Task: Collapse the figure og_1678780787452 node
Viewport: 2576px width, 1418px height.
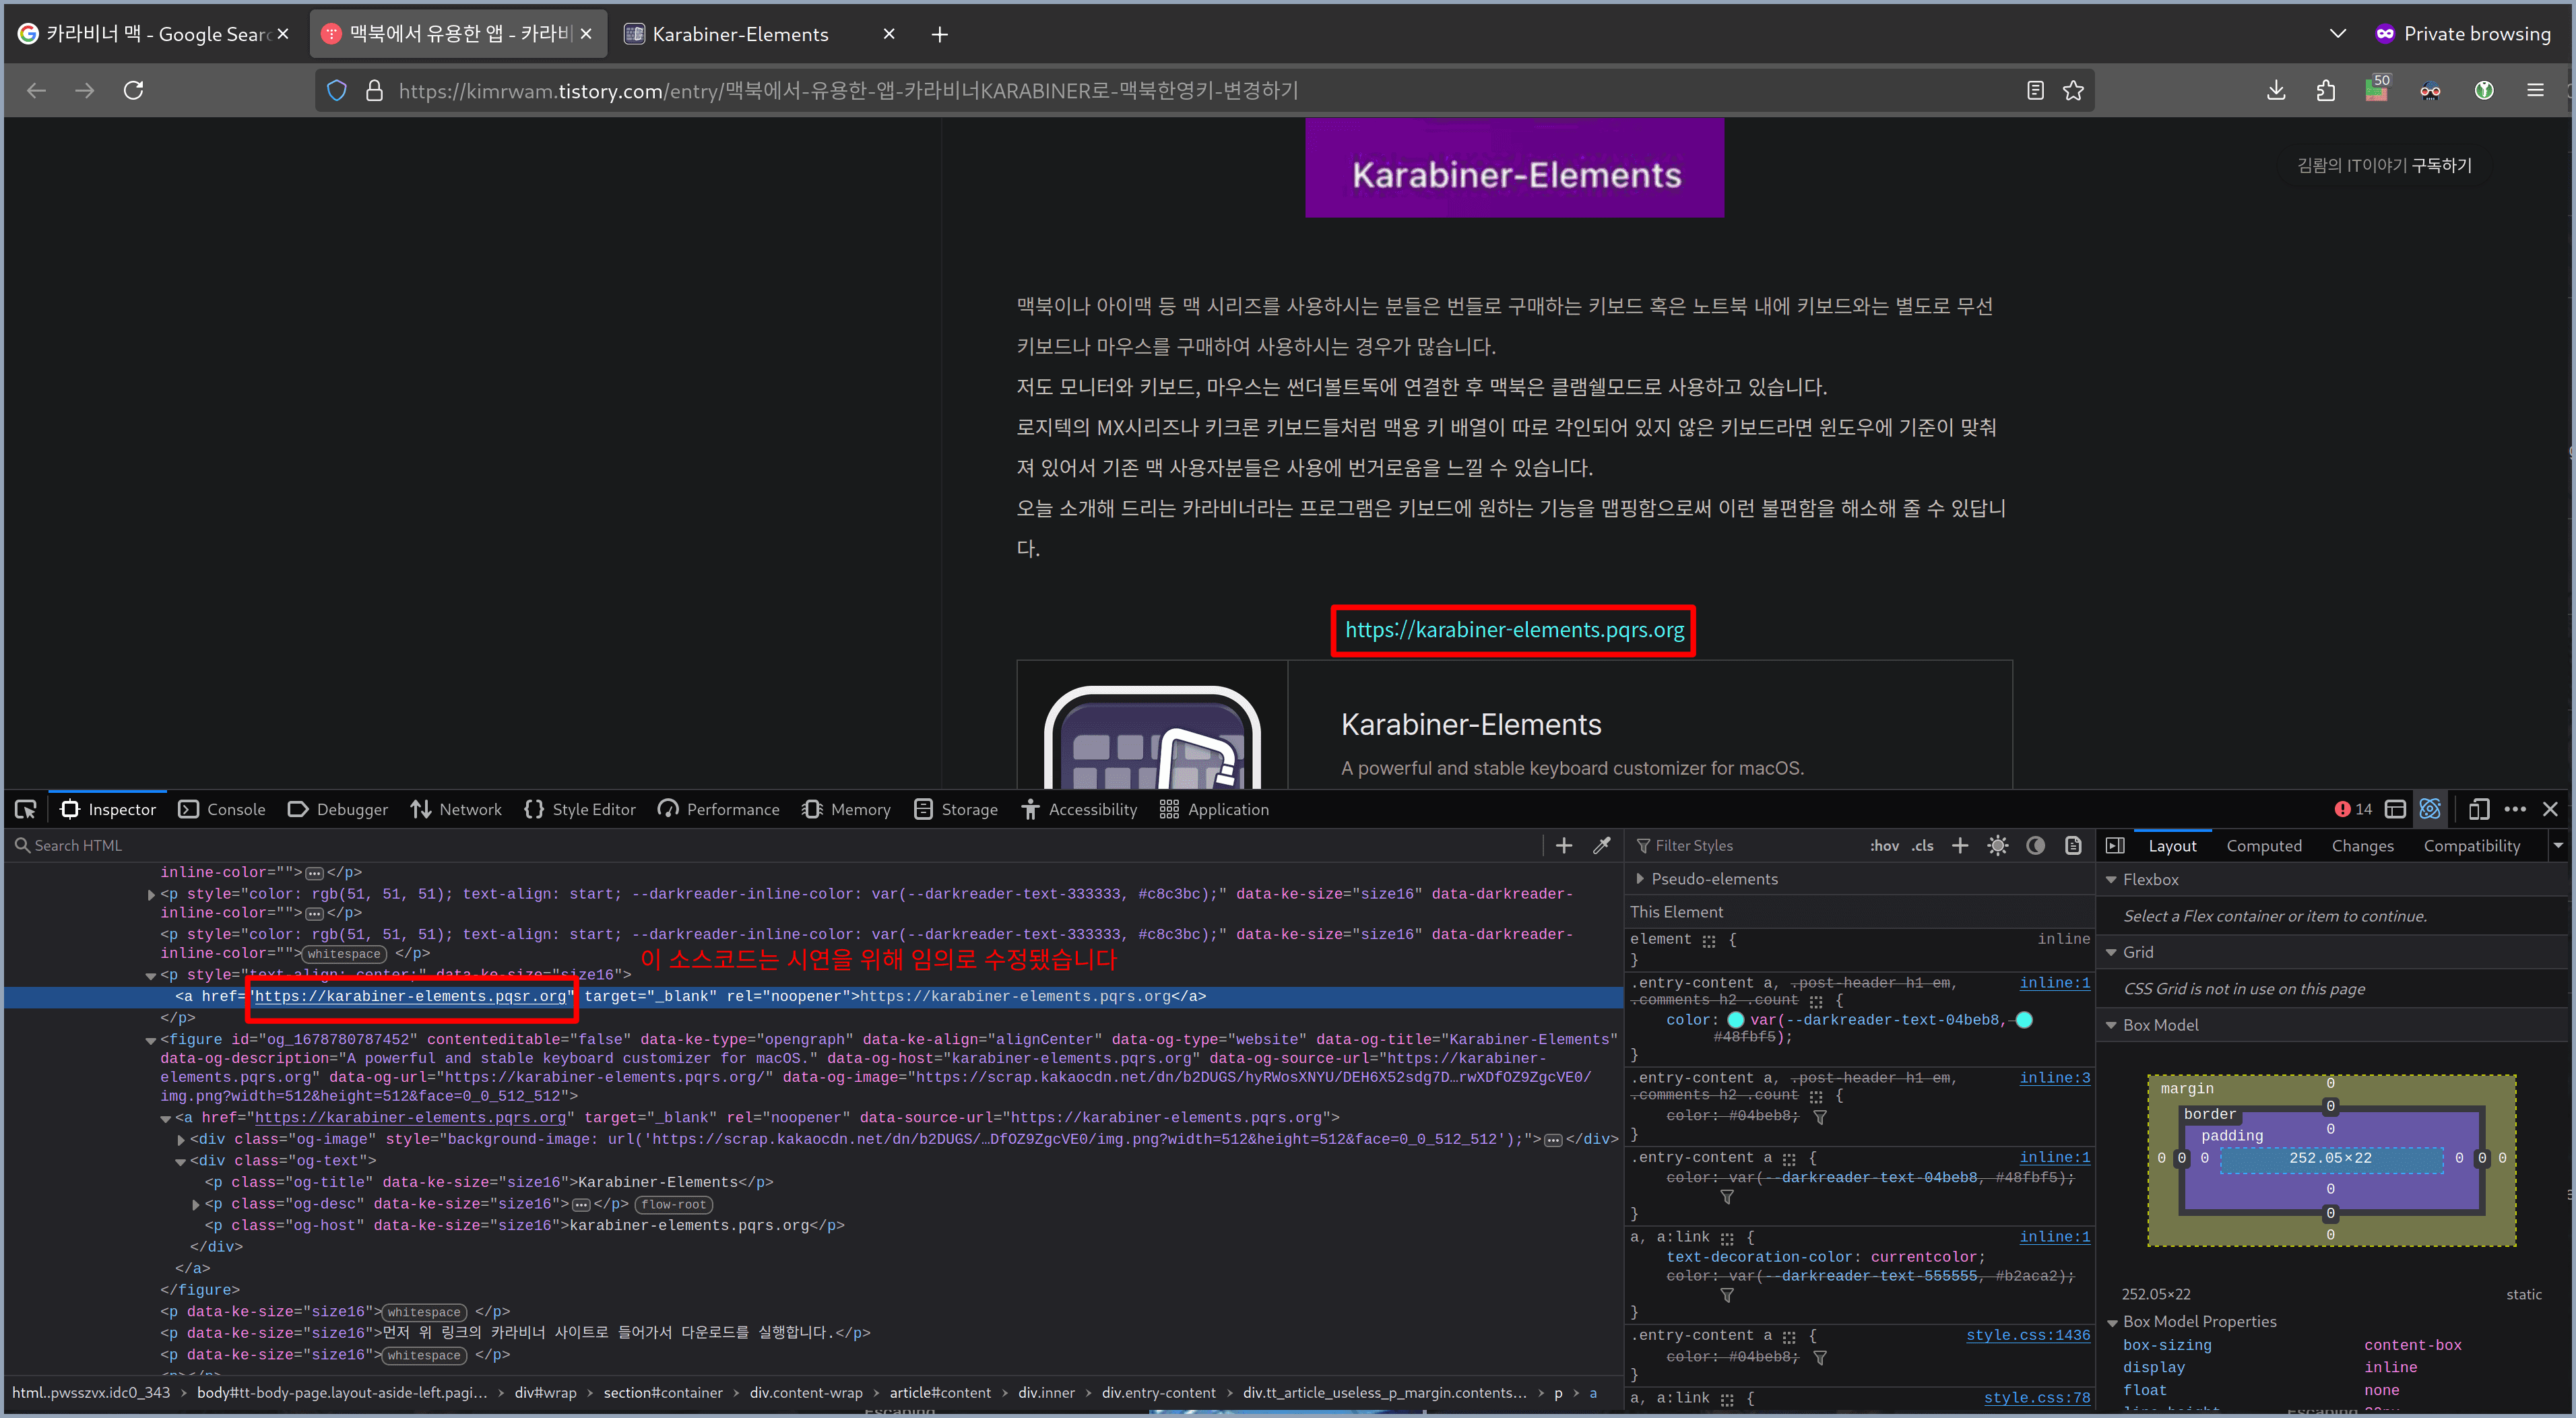Action: click(x=151, y=1040)
